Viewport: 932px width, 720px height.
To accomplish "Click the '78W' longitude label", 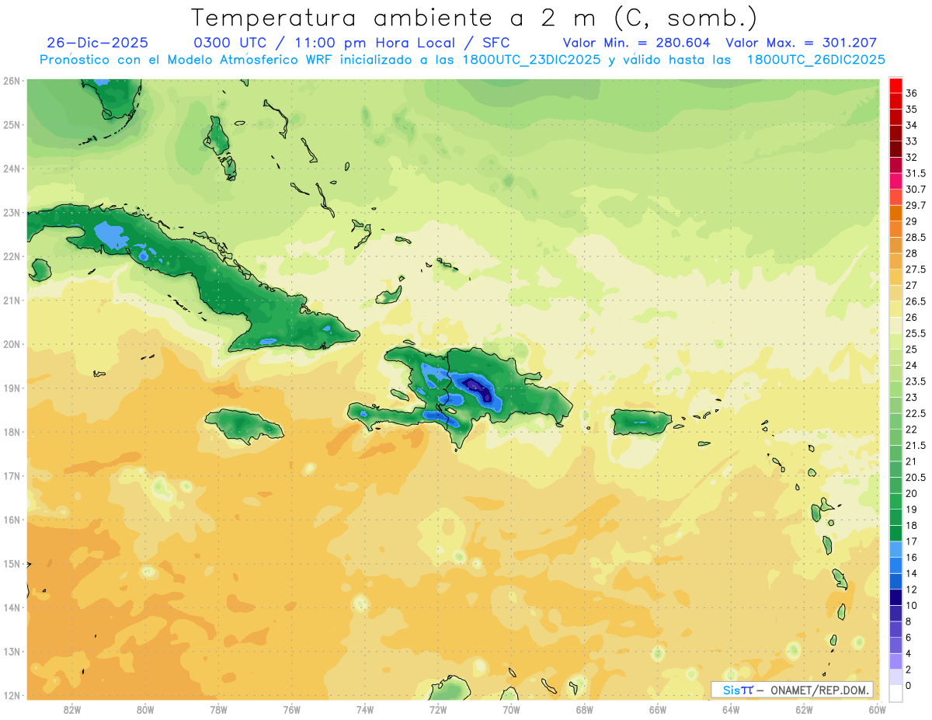I will click(x=218, y=710).
